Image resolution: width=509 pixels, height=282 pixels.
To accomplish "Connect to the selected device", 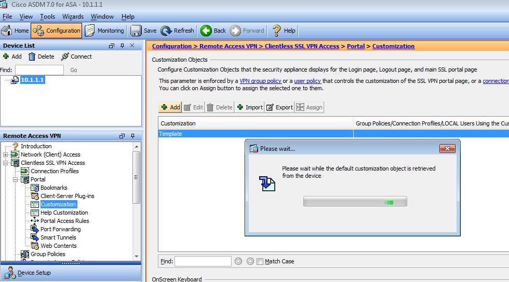I will [77, 57].
